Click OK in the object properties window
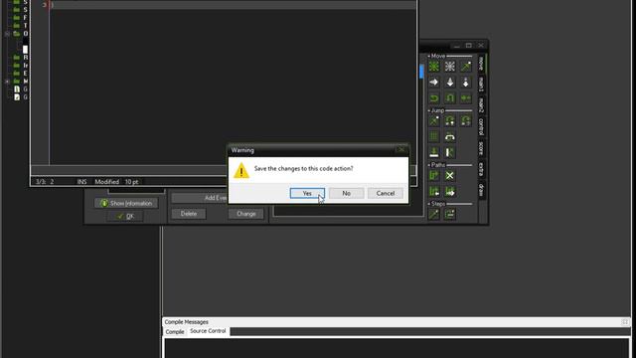636x358 pixels. click(125, 217)
